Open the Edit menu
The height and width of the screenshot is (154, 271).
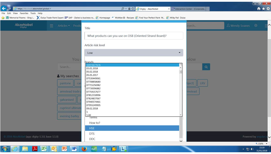click(9, 13)
